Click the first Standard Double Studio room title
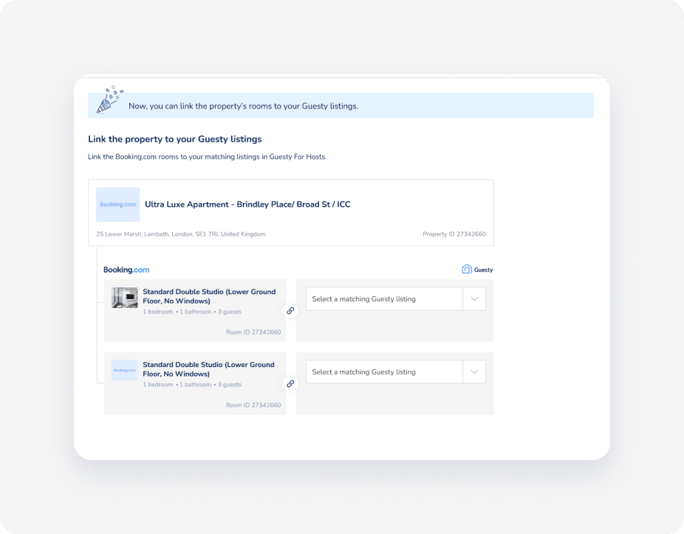The image size is (684, 534). 209,296
